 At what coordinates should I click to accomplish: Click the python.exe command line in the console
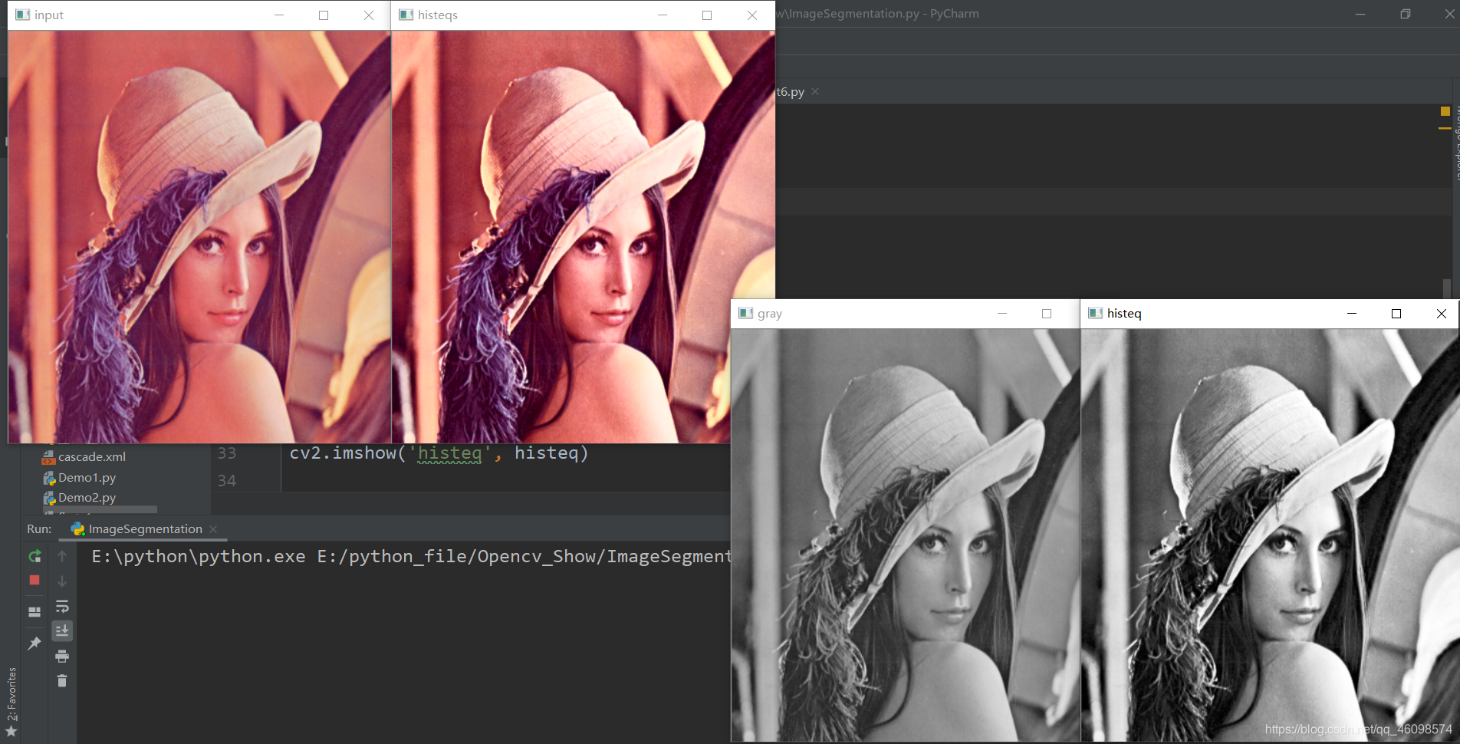pos(411,557)
